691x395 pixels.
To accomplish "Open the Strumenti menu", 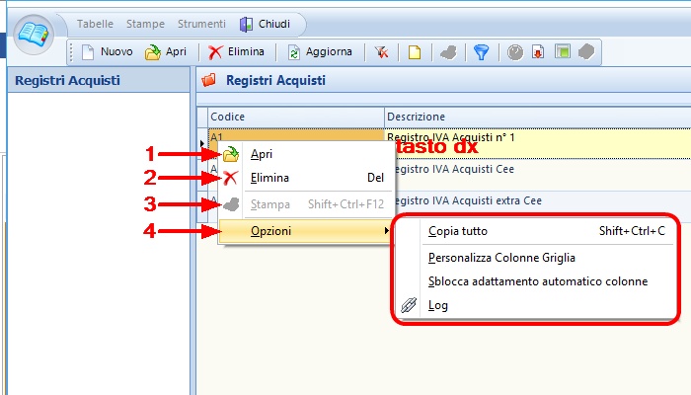I will coord(200,24).
